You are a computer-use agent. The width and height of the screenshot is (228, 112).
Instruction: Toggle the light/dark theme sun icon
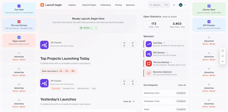174,5
